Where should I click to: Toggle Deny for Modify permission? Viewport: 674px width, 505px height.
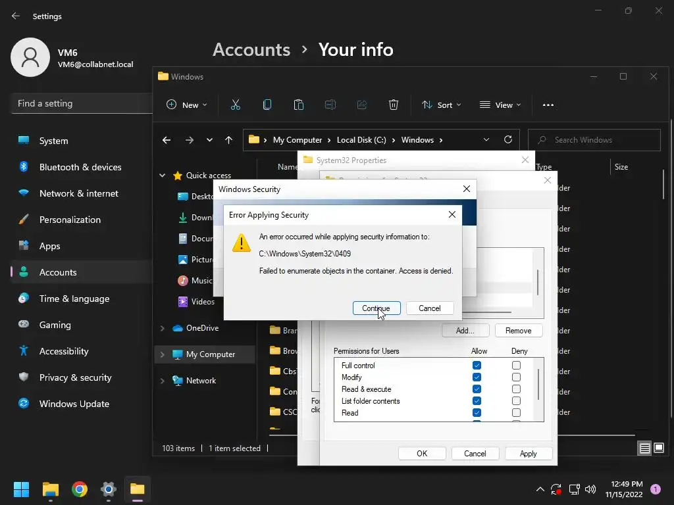click(x=516, y=377)
